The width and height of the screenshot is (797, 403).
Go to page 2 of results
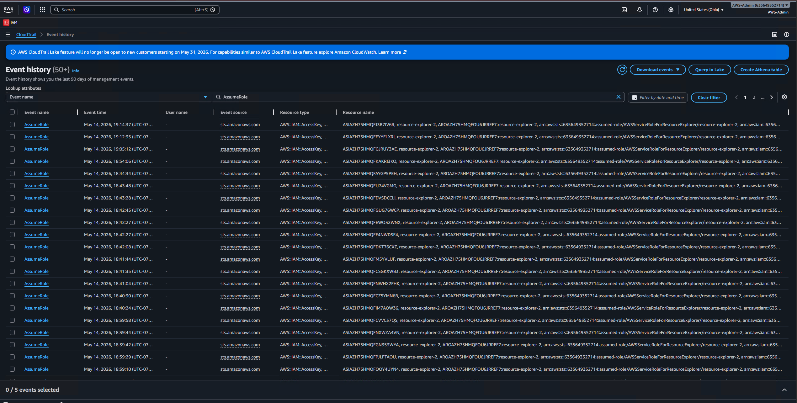click(x=754, y=97)
